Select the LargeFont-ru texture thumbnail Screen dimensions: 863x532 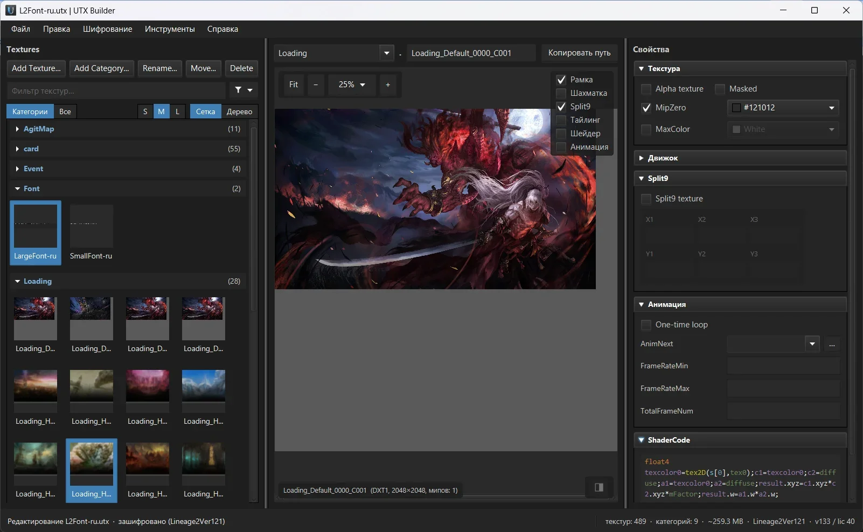pyautogui.click(x=36, y=233)
